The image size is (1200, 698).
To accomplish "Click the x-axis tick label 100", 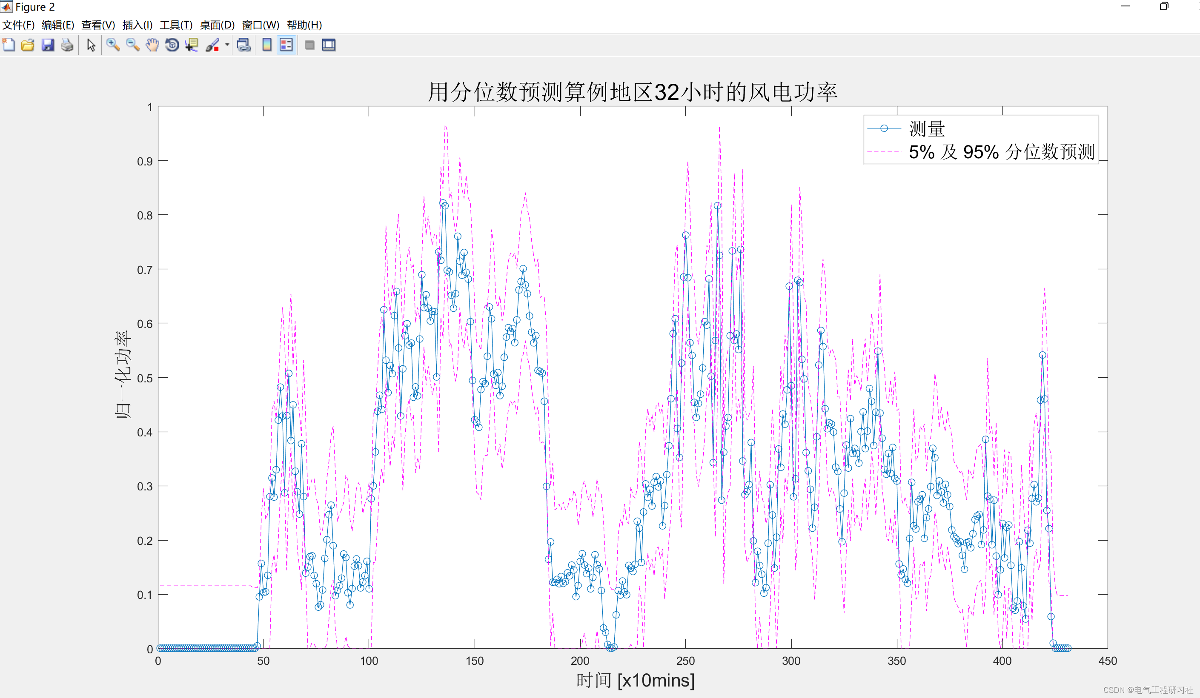I will pyautogui.click(x=369, y=661).
